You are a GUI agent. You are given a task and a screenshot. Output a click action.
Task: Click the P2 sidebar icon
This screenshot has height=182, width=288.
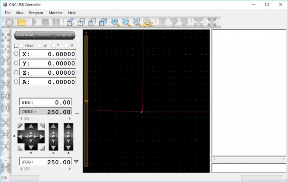click(x=6, y=84)
